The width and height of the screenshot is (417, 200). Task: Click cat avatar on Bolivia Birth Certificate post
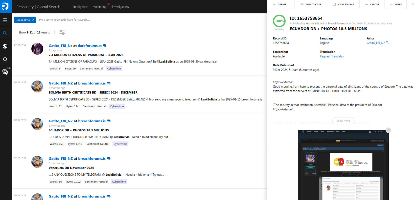(37, 86)
